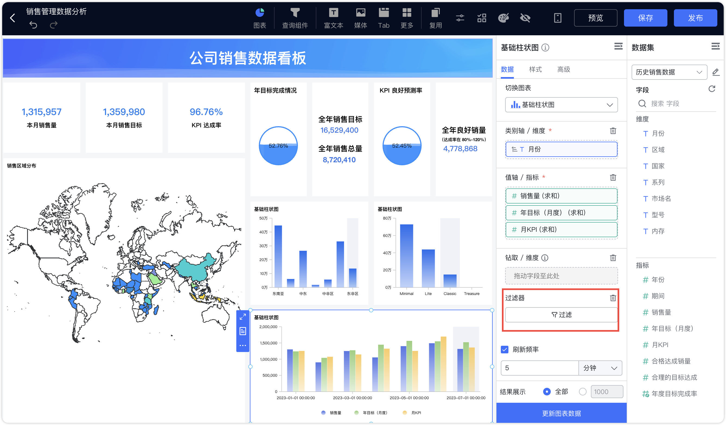726x425 pixels.
Task: Select the 内存 dimension field
Action: tap(657, 231)
